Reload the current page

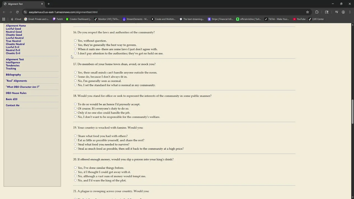[17, 12]
